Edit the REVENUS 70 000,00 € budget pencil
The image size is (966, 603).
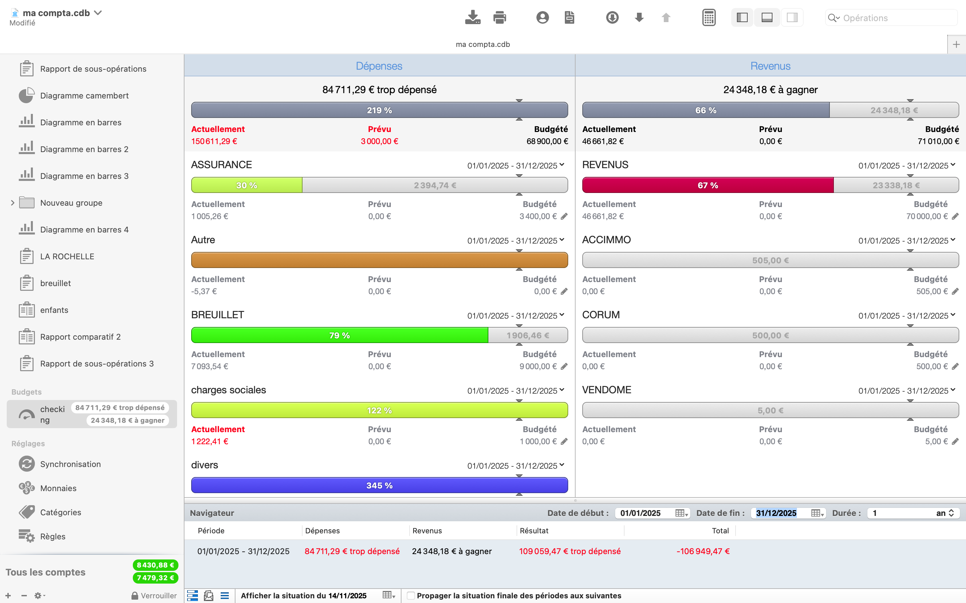(955, 216)
